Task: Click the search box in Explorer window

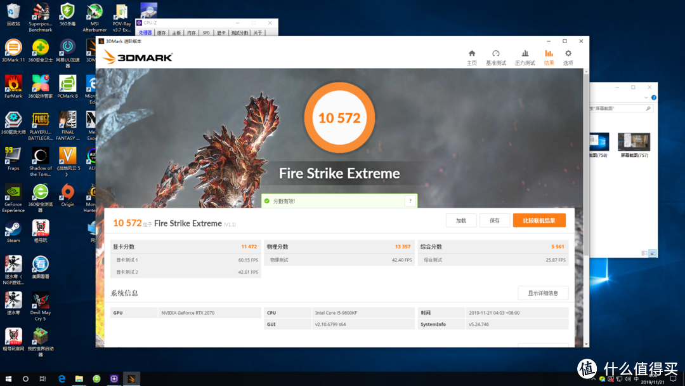Action: tap(620, 109)
